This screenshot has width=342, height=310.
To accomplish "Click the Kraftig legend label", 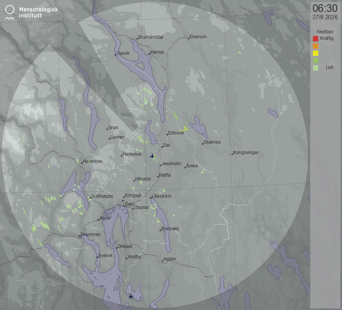I will (327, 38).
